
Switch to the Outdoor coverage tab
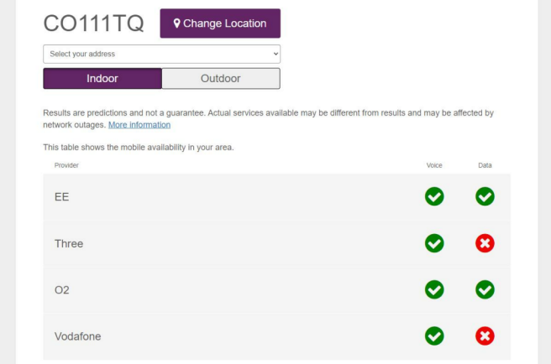tap(221, 79)
